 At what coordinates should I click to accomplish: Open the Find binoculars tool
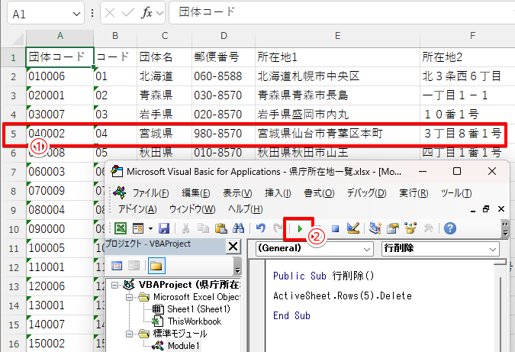pos(238,228)
